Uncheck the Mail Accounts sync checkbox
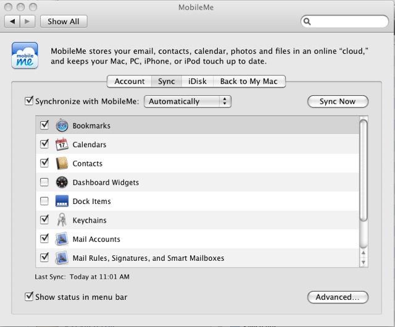Viewport: 395px width, 327px height. [x=44, y=238]
